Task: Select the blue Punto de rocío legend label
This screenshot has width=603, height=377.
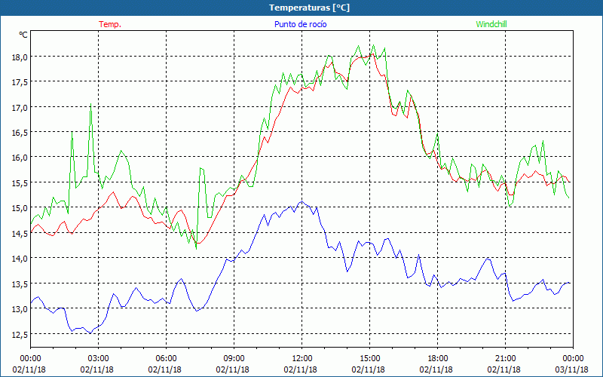Action: pos(300,24)
